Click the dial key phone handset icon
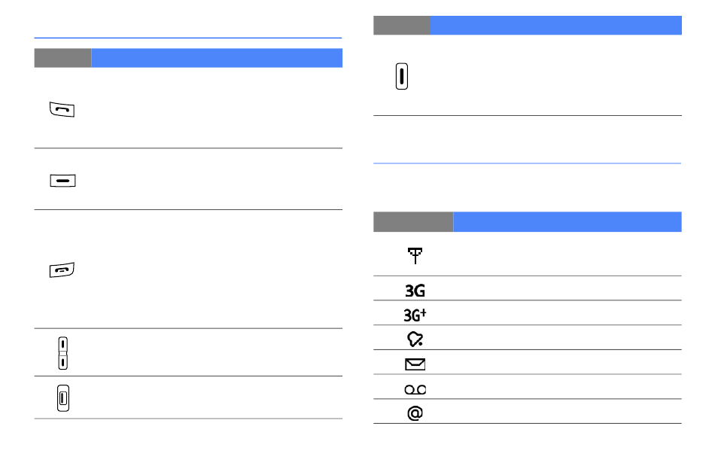Screen dimensions: 715x463 [62, 109]
